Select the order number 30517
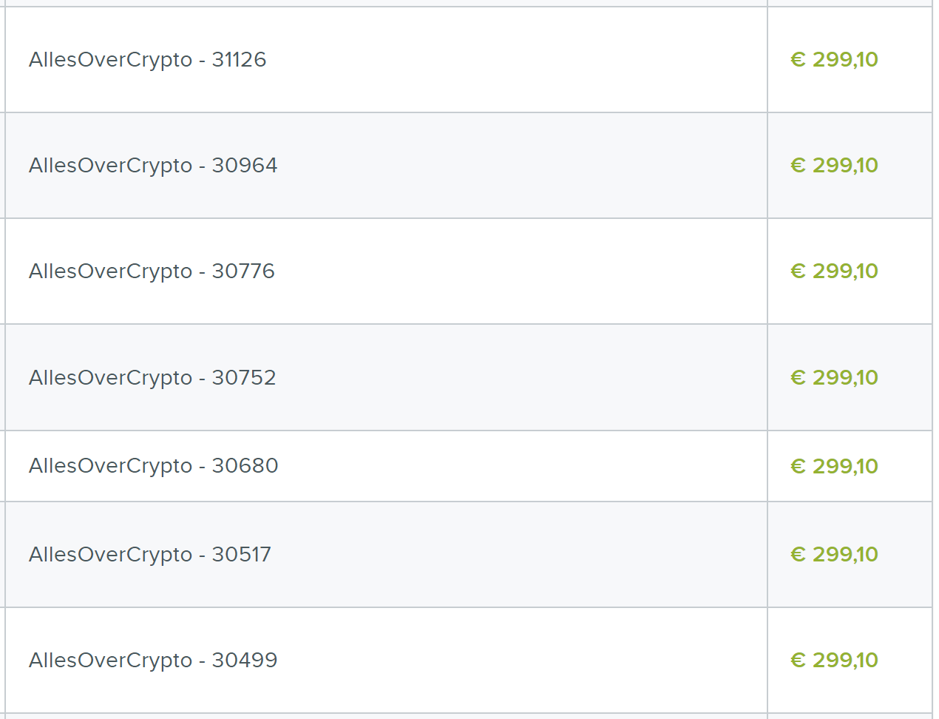 242,554
